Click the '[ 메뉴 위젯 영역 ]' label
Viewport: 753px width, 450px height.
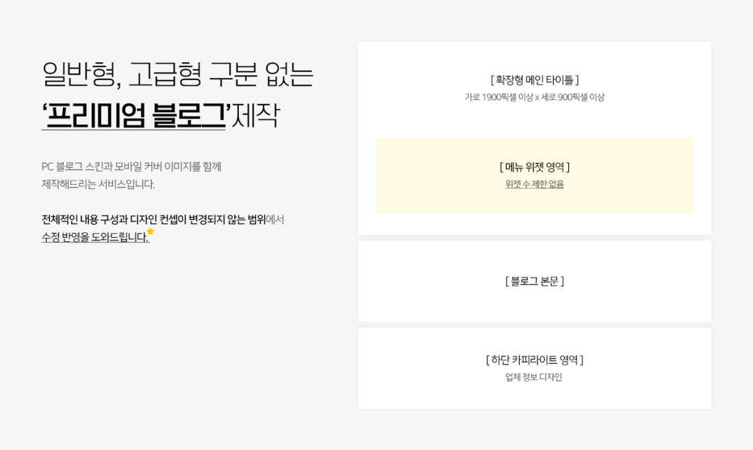pyautogui.click(x=535, y=167)
